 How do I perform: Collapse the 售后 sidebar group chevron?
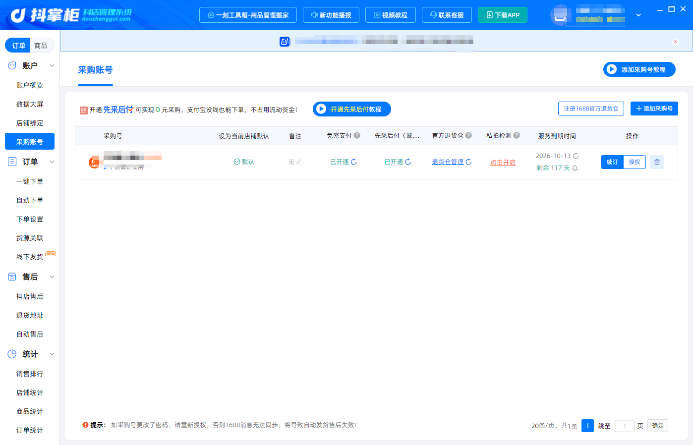(52, 277)
